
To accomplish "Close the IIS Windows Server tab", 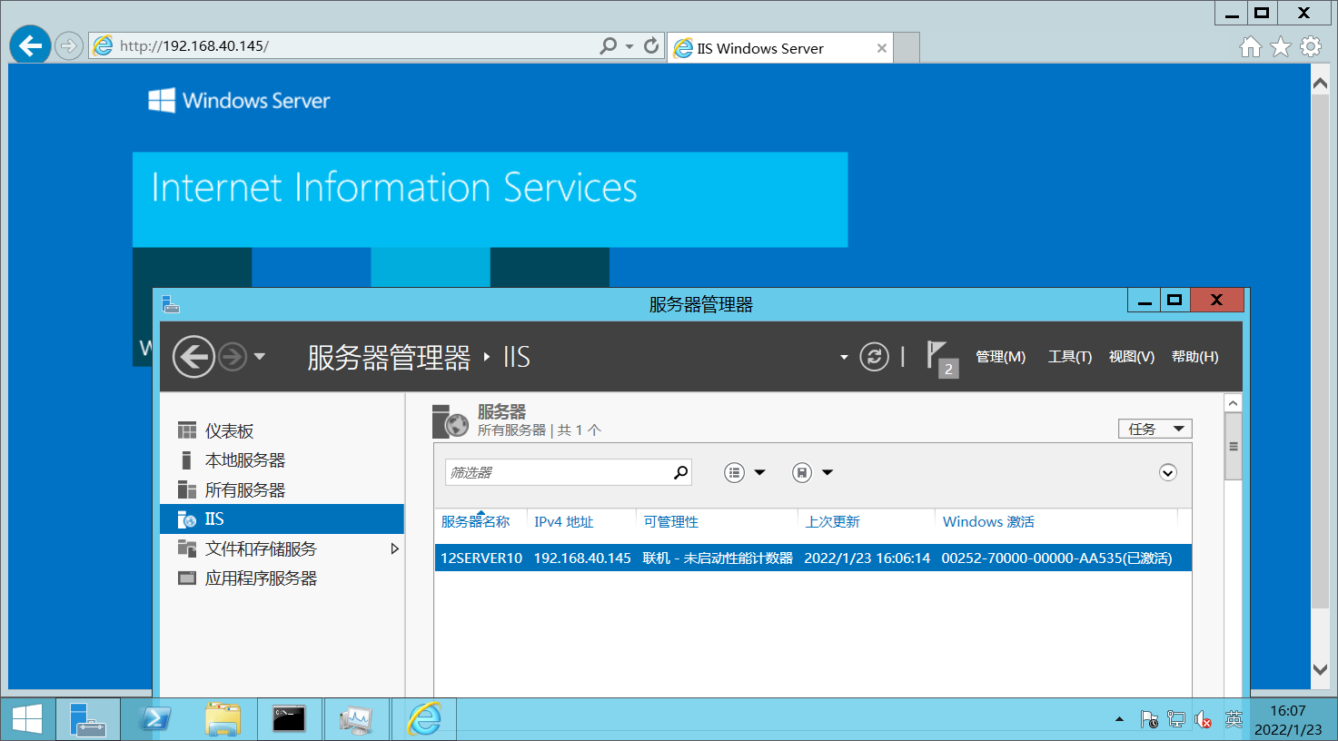I will [881, 48].
